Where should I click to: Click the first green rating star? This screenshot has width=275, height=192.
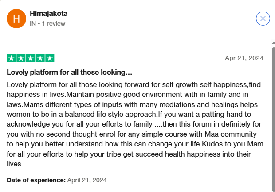tap(12, 58)
